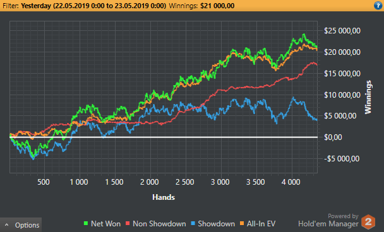Viewport: 384px width, 232px height.
Task: Click the 2 500 hands x-axis label
Action: [185, 182]
